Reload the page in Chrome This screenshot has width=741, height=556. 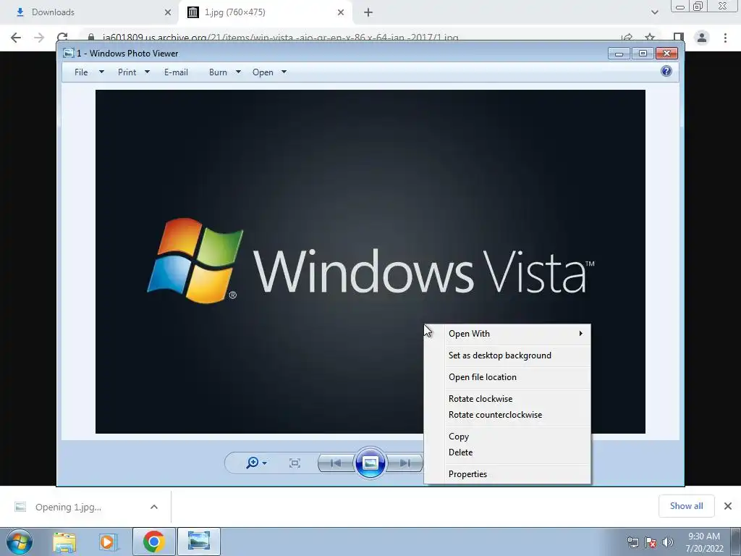pos(62,38)
